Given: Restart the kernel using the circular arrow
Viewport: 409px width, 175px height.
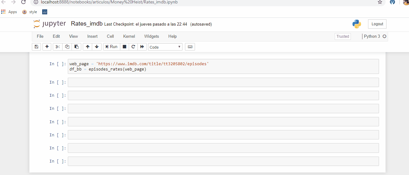Looking at the screenshot, I should click(133, 47).
